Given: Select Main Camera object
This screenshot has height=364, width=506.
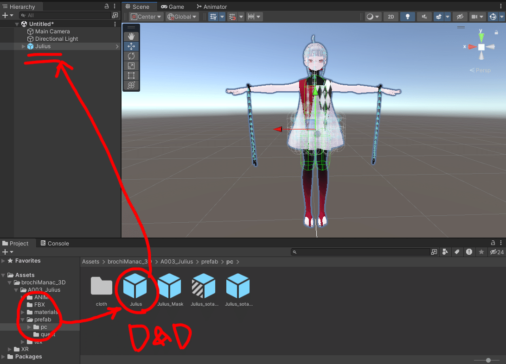Looking at the screenshot, I should pos(52,31).
